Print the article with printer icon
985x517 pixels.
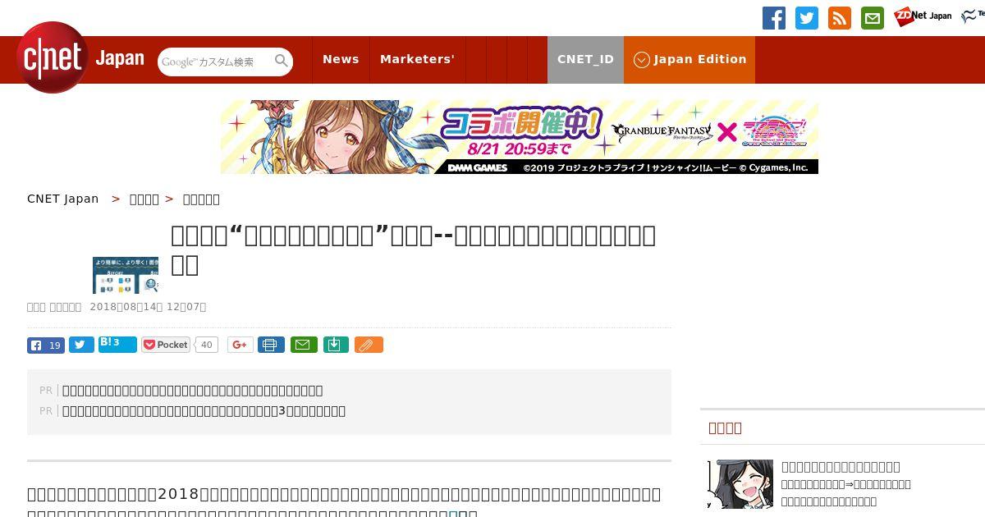pyautogui.click(x=271, y=345)
